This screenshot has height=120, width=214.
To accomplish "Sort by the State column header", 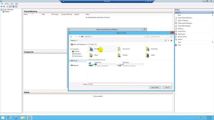I will point(46,14).
